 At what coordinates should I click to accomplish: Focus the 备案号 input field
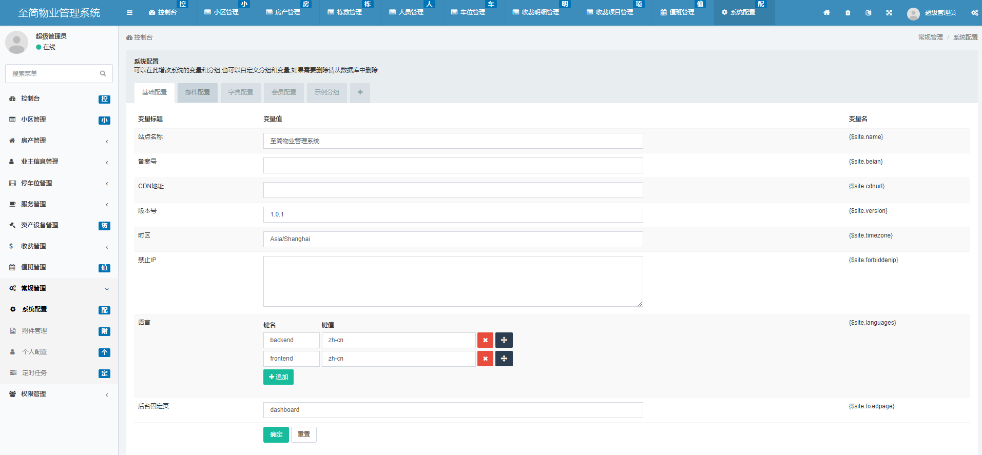coord(453,166)
